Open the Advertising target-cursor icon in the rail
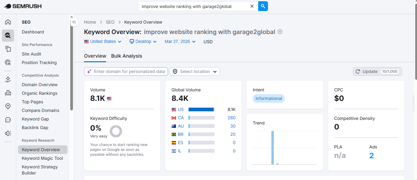This screenshot has height=180, width=417. pyautogui.click(x=8, y=62)
